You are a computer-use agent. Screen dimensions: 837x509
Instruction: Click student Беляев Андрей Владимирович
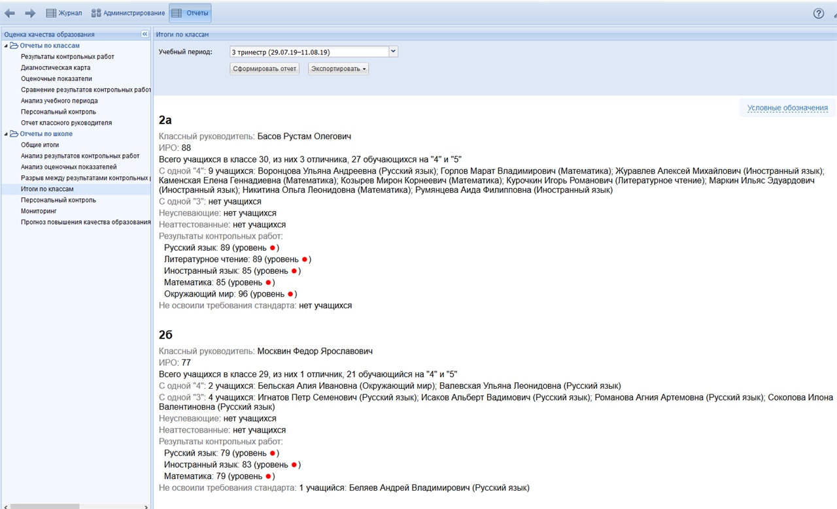[409, 488]
